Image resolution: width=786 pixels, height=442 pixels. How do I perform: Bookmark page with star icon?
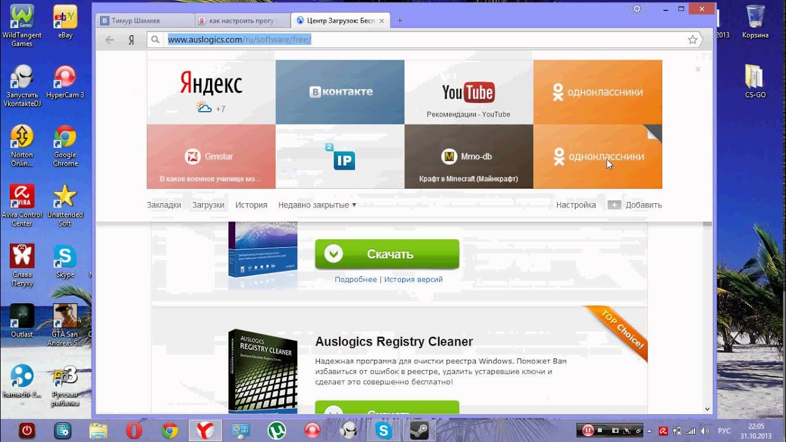click(693, 40)
